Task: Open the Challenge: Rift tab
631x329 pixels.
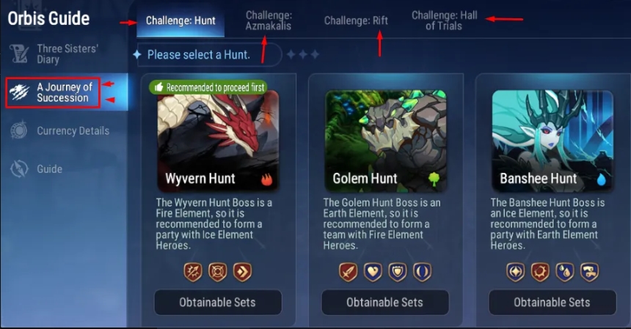Action: 356,21
